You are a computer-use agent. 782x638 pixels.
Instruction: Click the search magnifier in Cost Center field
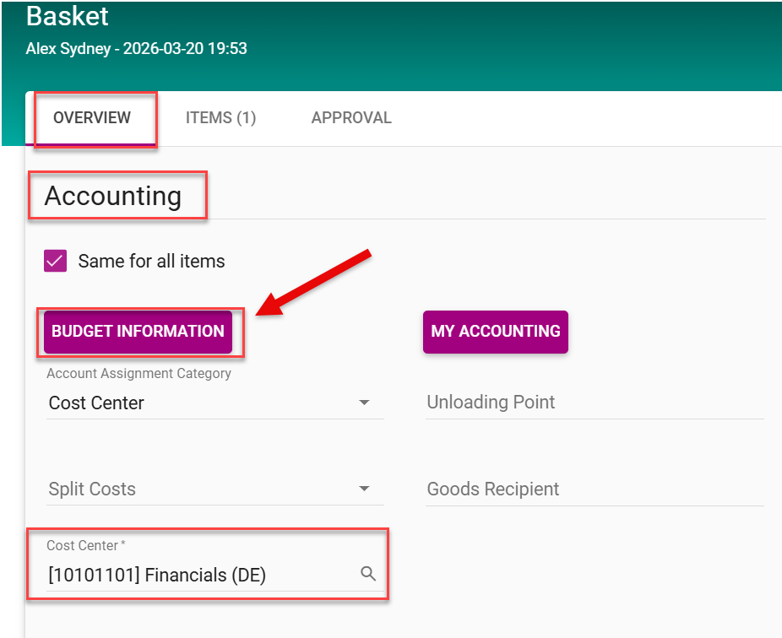point(368,574)
